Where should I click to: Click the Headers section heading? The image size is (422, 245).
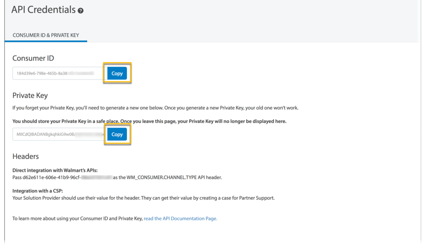click(25, 156)
